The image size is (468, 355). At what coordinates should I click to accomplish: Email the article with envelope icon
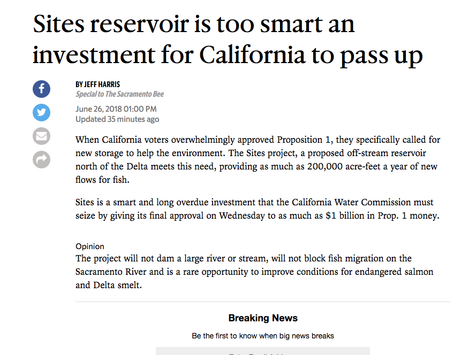point(41,136)
